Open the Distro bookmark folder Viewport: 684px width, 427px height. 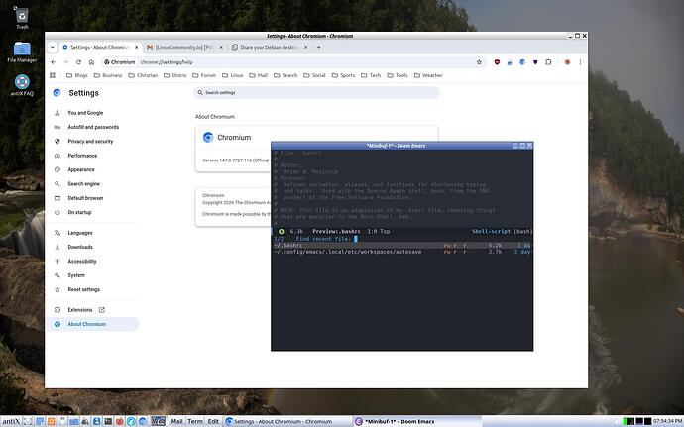(x=174, y=75)
